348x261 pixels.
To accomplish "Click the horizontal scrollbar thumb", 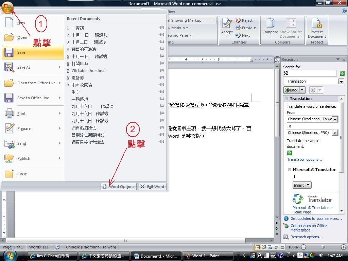I will click(x=126, y=241).
